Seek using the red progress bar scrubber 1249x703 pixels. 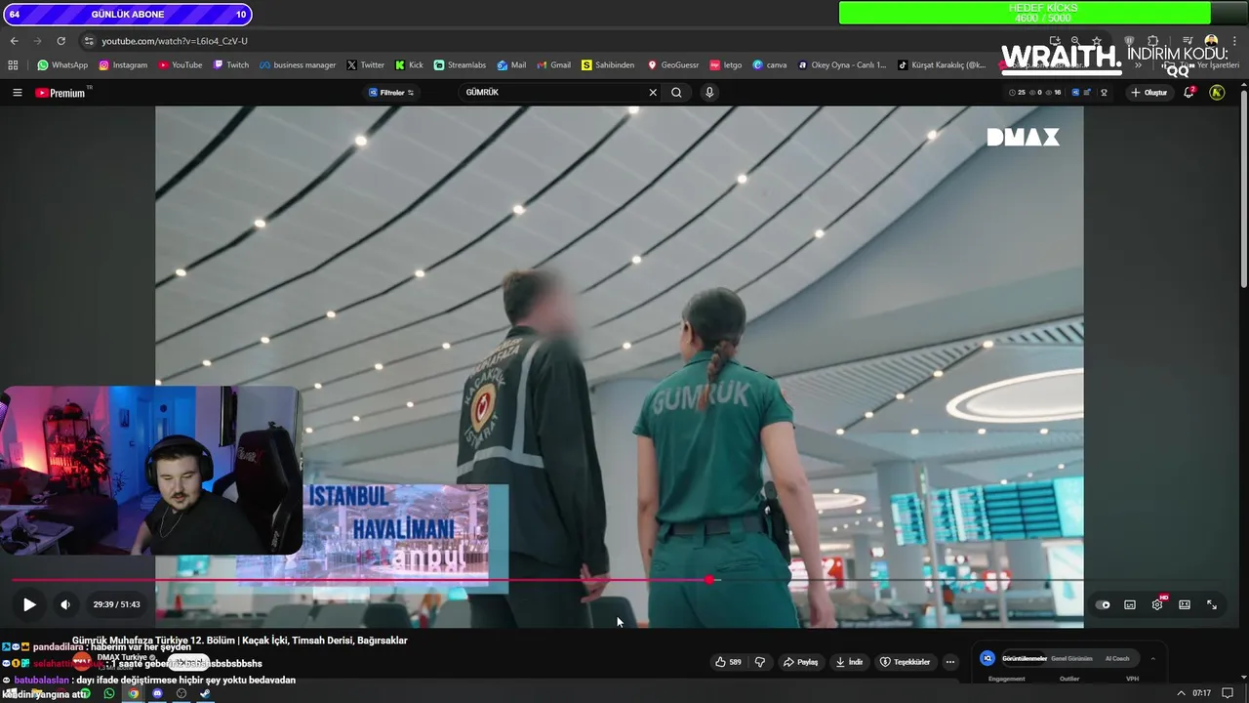pos(709,580)
